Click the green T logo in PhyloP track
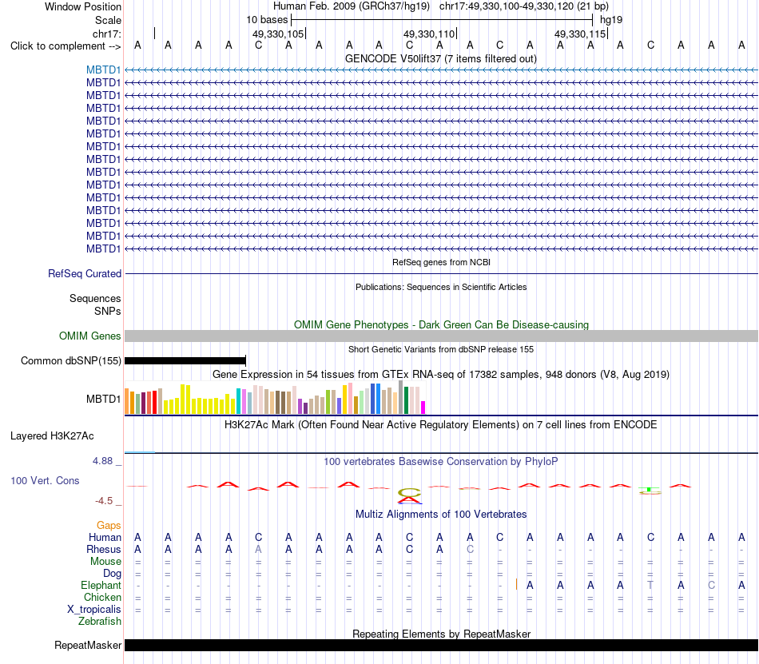The image size is (759, 664). point(650,491)
